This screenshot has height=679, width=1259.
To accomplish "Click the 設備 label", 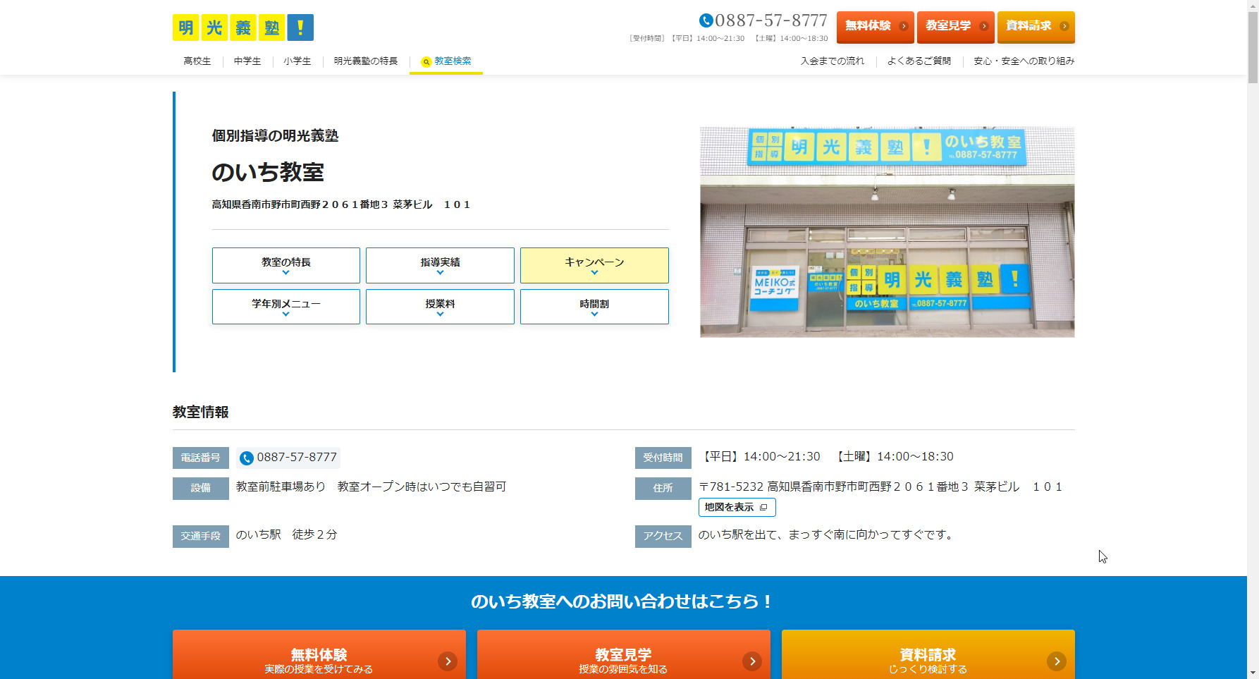I will pyautogui.click(x=201, y=489).
